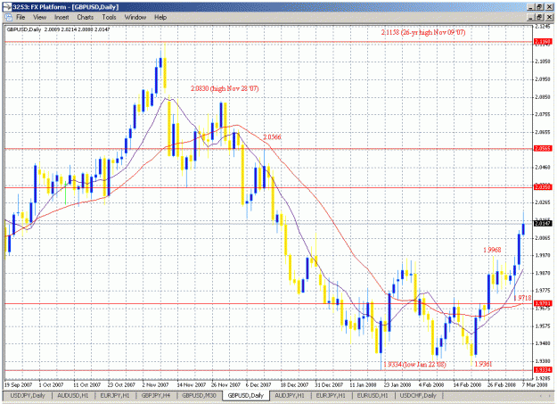The image size is (557, 404).
Task: Click the GBPUSD,Daily OHLC header text
Action: [x=58, y=29]
